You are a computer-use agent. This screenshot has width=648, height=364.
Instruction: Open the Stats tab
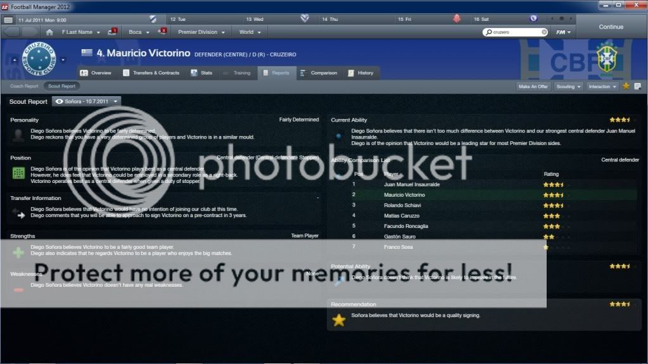tap(201, 73)
